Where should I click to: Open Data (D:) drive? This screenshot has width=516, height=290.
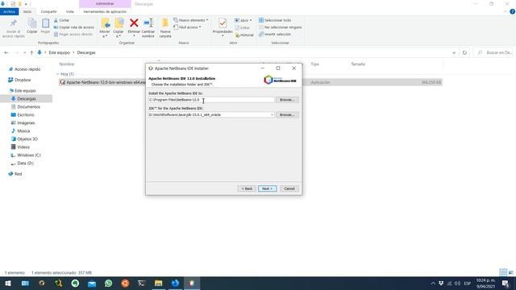pyautogui.click(x=23, y=163)
